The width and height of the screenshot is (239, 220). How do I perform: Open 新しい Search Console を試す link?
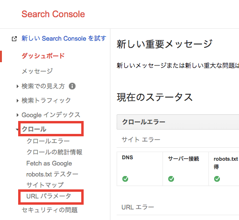64,38
